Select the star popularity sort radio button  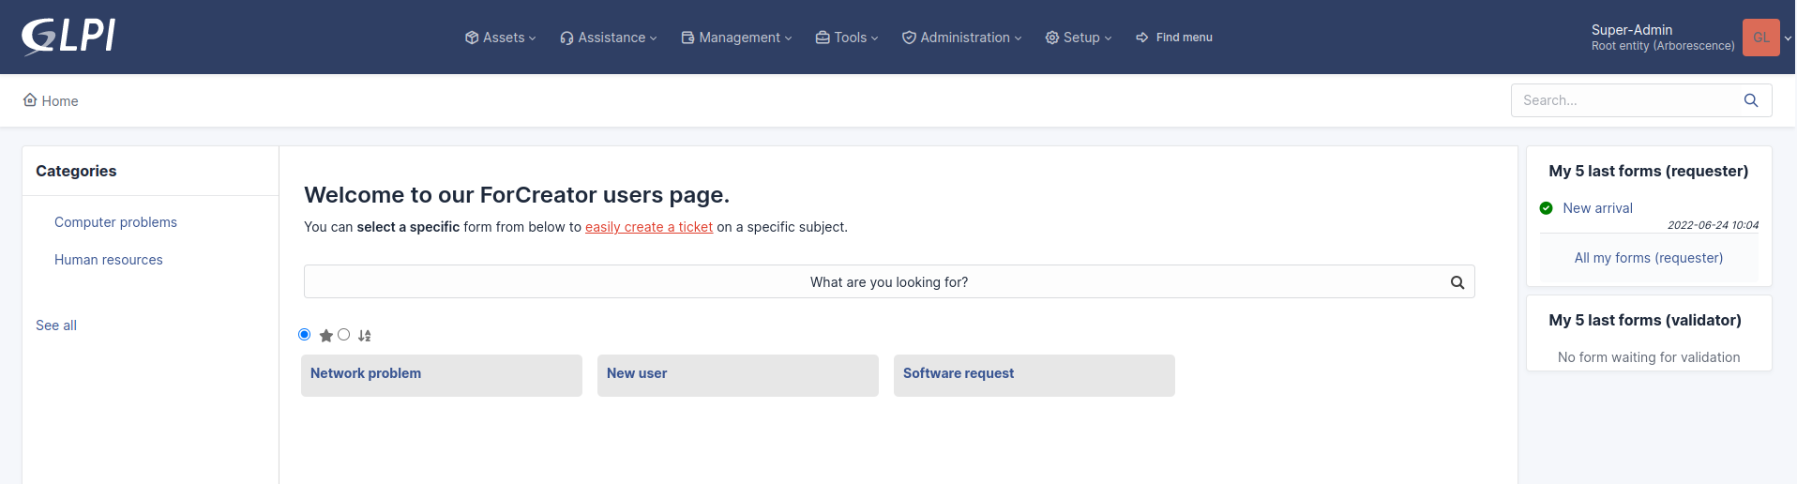[x=305, y=335]
